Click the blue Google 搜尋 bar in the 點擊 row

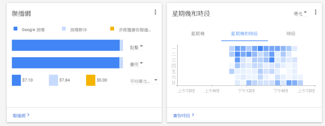coord(66,45)
